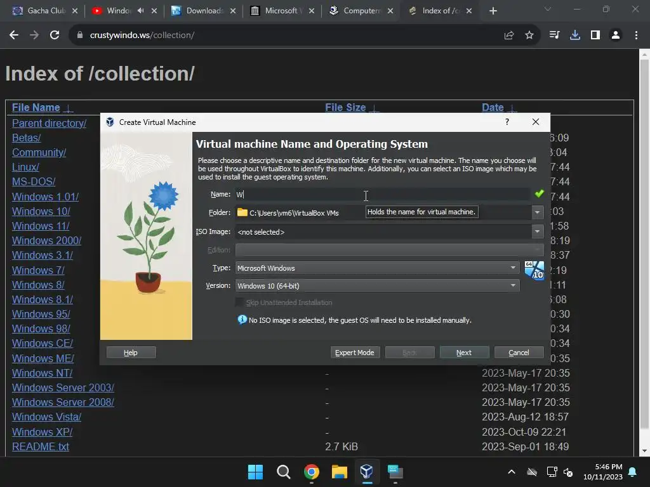Expand the Type dropdown
Screen dimensions: 650x487
click(513, 268)
